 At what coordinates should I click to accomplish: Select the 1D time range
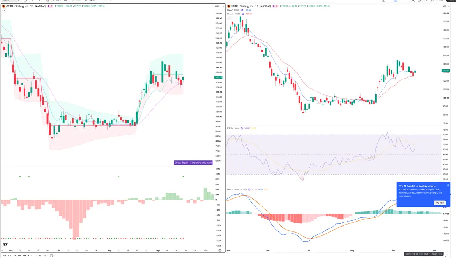coord(4,256)
